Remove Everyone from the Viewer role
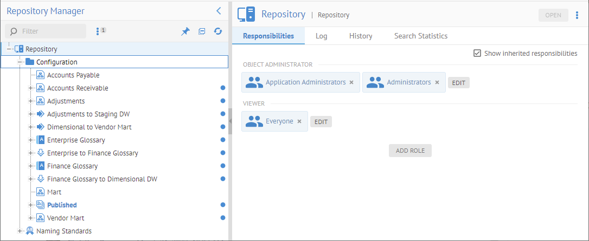 [299, 121]
